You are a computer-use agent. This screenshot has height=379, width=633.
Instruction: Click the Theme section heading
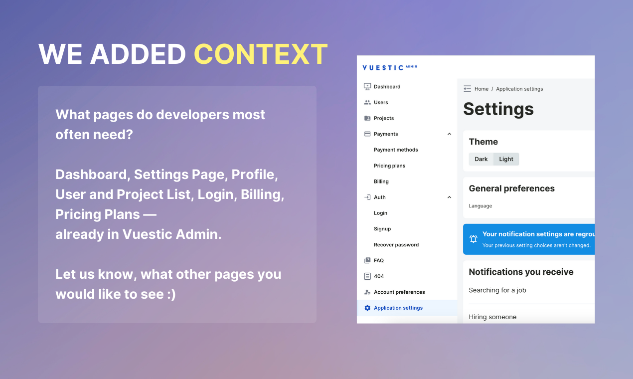click(483, 142)
